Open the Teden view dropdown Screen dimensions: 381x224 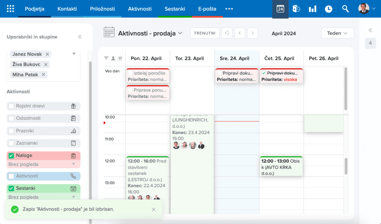[337, 33]
